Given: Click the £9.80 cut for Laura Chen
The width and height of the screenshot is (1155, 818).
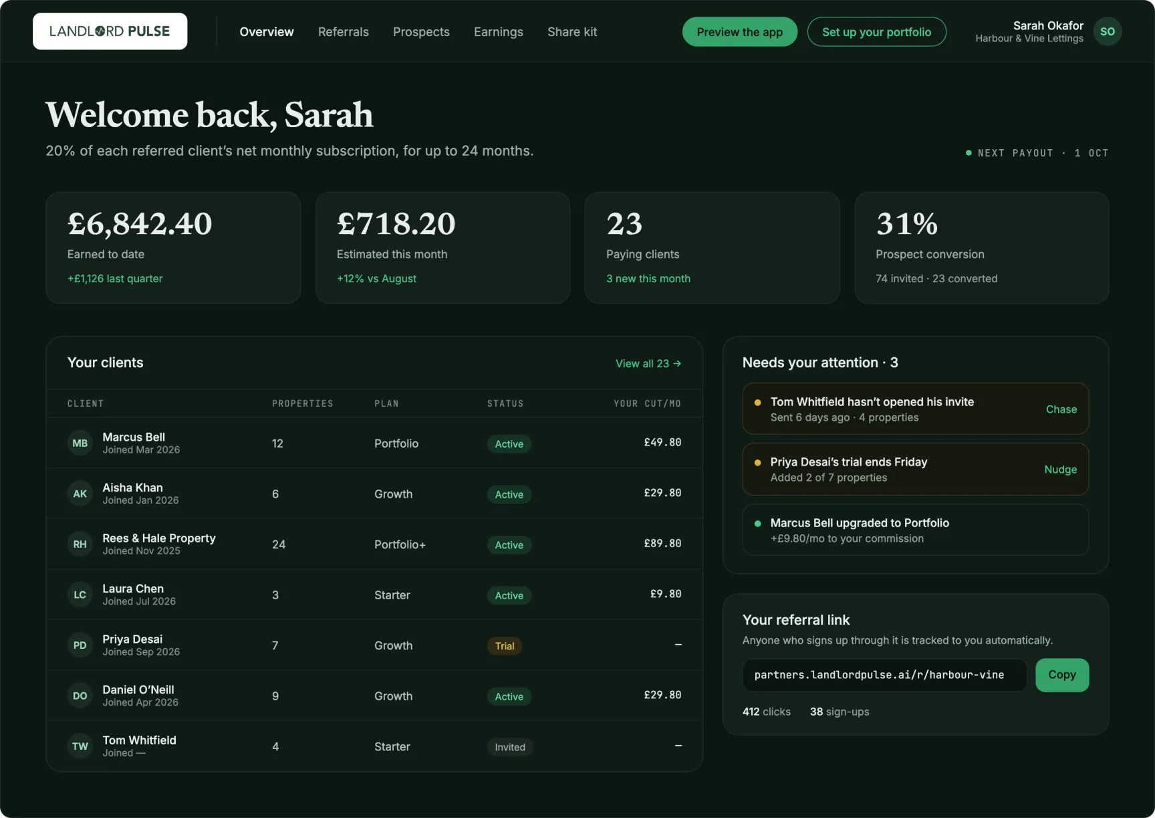Looking at the screenshot, I should tap(666, 594).
